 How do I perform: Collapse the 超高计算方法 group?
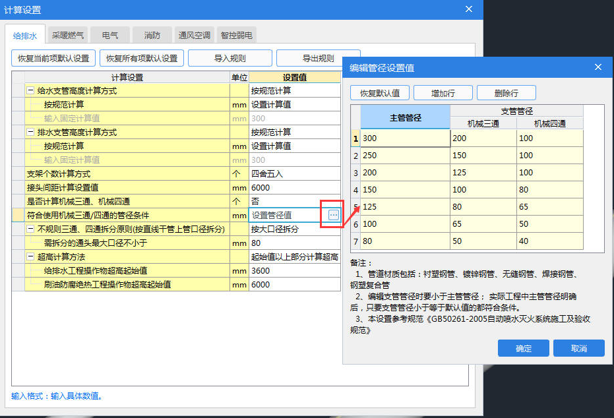click(30, 257)
